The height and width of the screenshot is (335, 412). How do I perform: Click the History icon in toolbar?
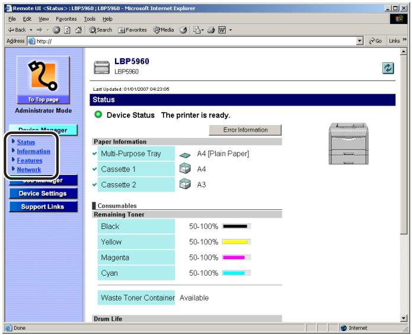coord(183,30)
